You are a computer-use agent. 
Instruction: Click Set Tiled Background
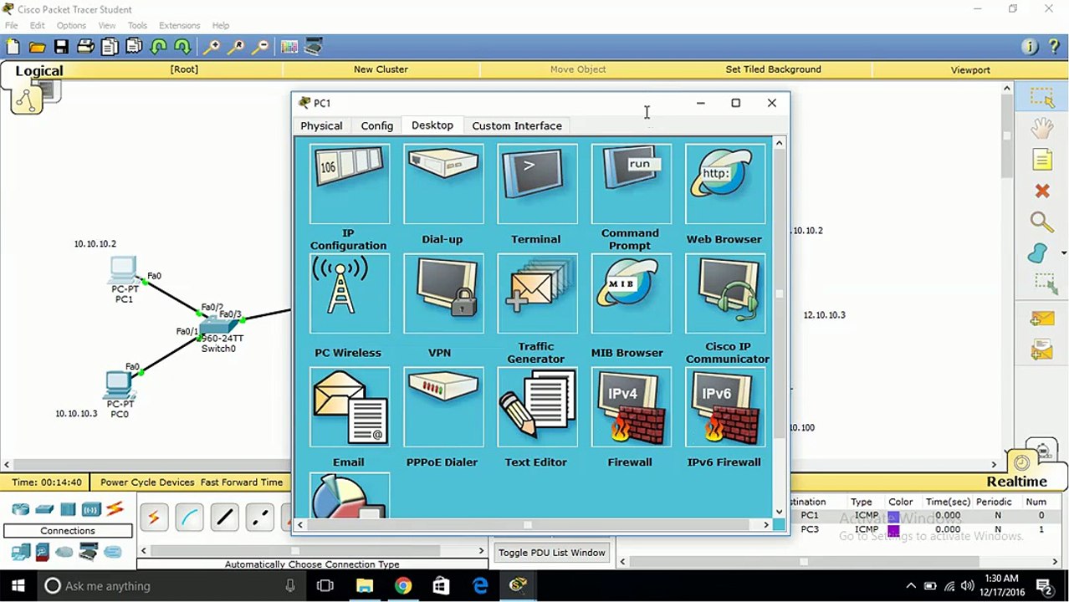point(773,69)
